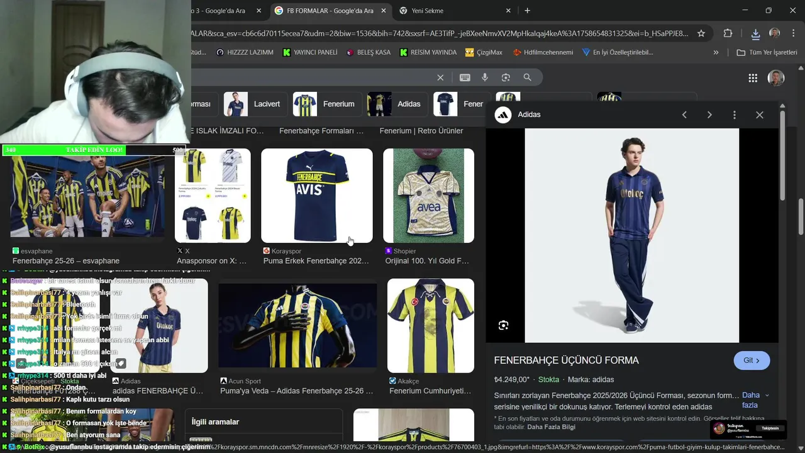The width and height of the screenshot is (805, 453).
Task: Click the Git button to visit the site
Action: point(752,361)
